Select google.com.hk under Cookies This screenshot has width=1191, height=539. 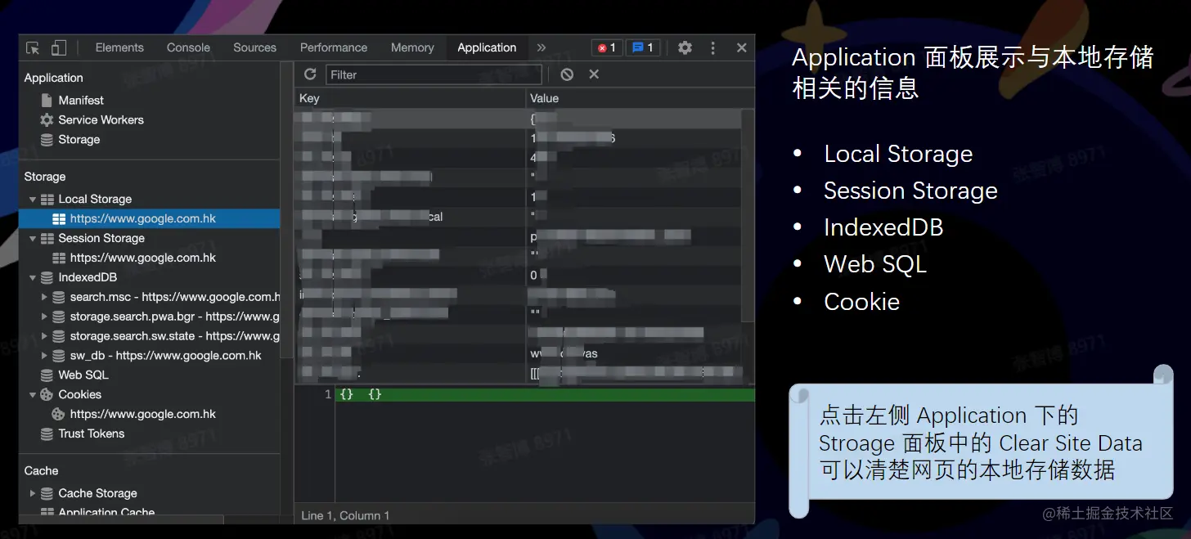point(143,414)
